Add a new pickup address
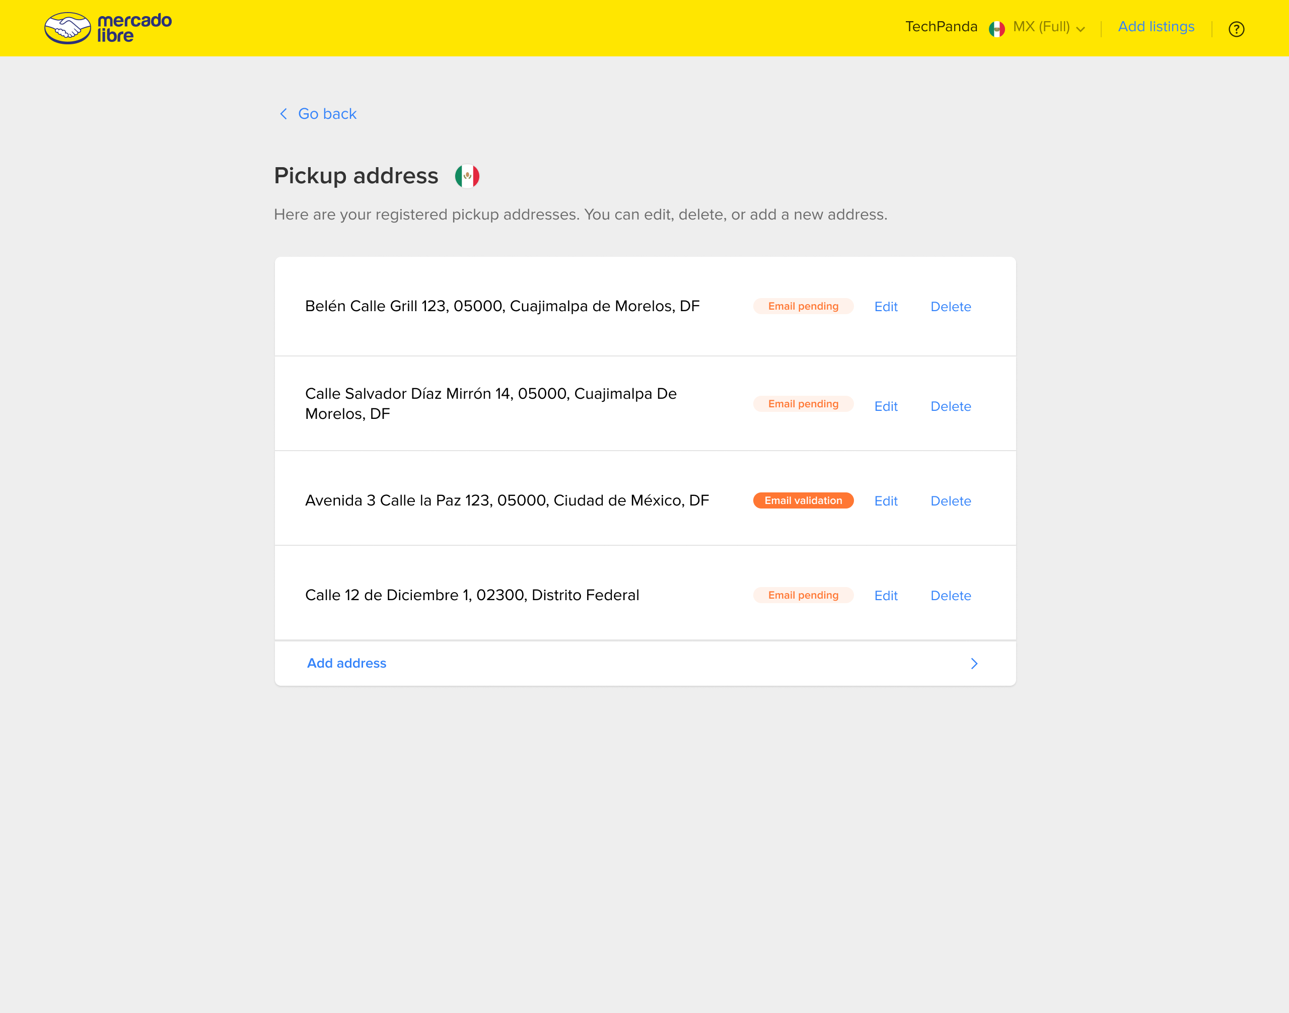1289x1013 pixels. (346, 663)
